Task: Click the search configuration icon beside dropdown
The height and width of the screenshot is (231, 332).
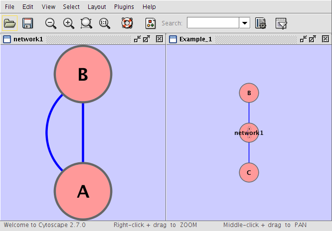Action: [260, 23]
